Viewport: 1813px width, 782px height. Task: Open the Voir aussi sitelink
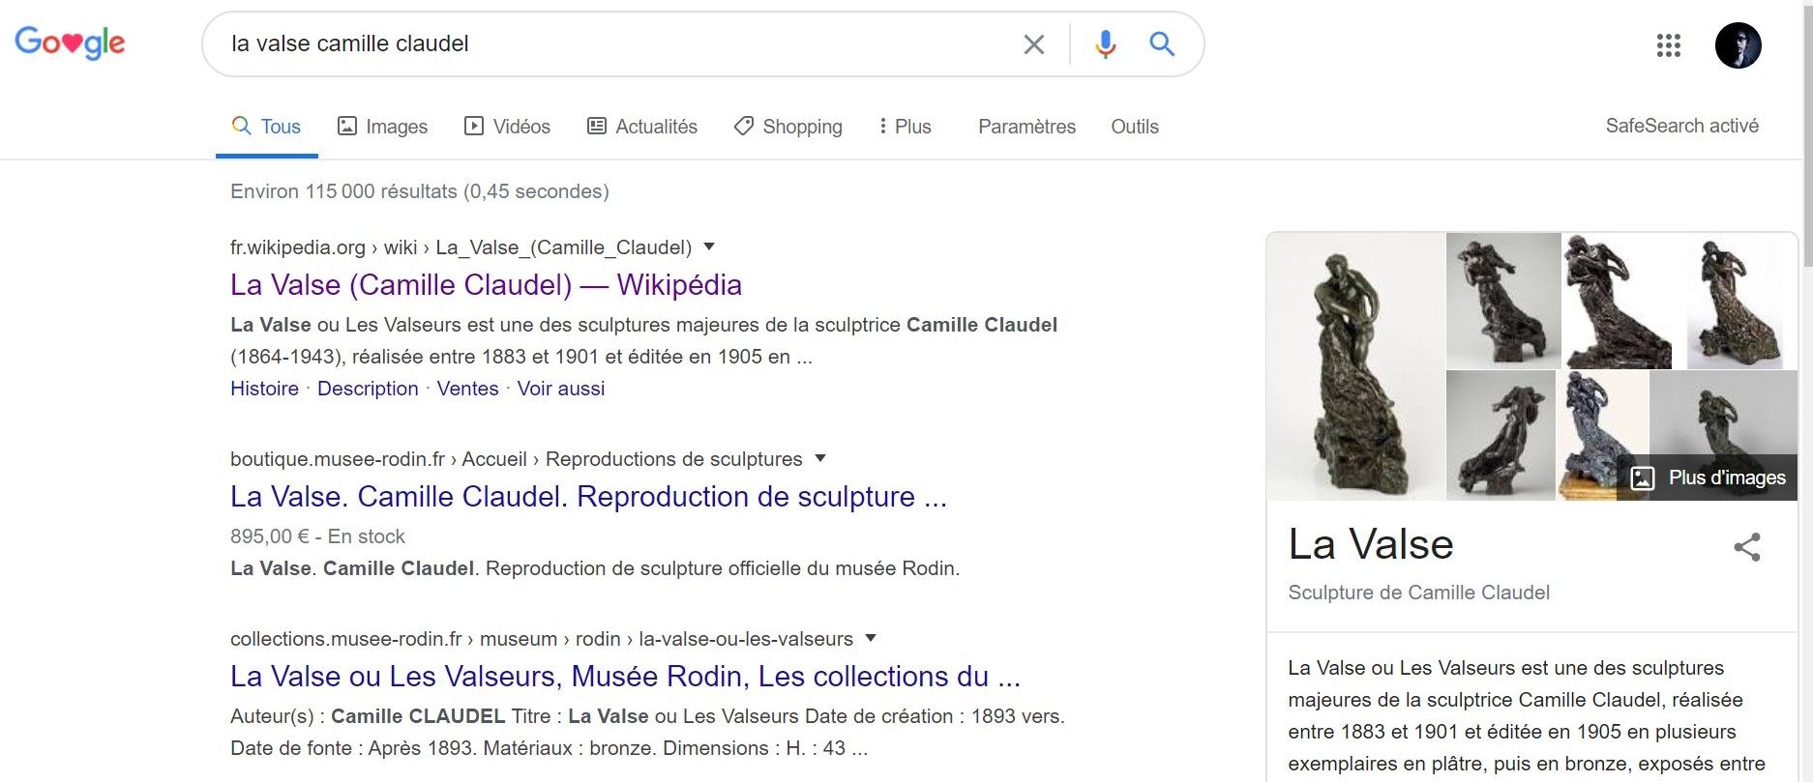click(x=560, y=389)
